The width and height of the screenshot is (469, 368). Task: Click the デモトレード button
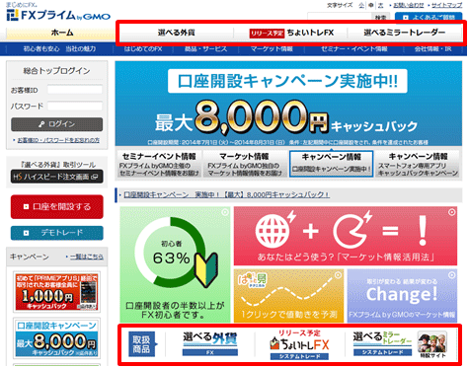coord(57,233)
